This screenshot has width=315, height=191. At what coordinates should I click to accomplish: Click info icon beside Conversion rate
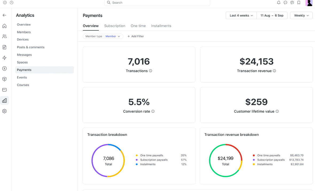153,111
